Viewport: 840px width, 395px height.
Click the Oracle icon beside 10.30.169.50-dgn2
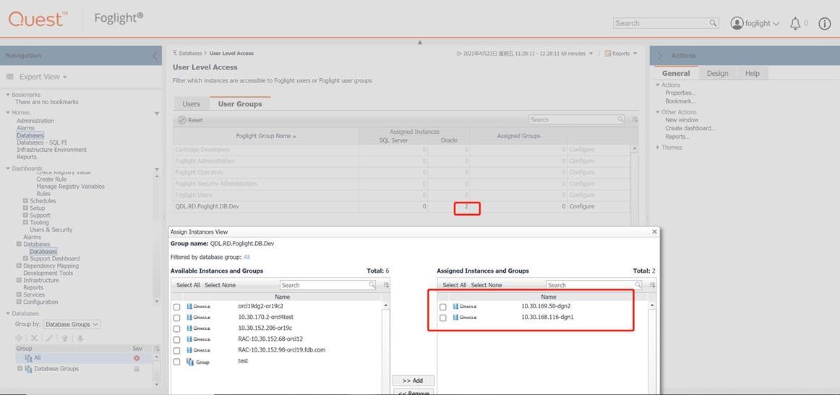pyautogui.click(x=465, y=307)
